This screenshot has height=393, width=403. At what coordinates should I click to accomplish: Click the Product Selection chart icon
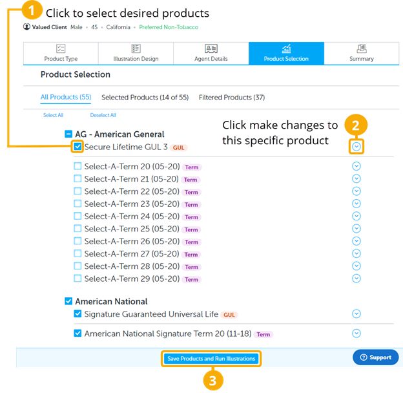286,48
